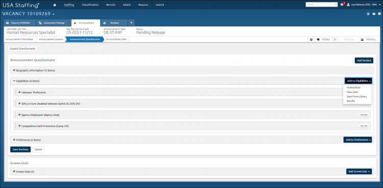Image resolution: width=383 pixels, height=188 pixels.
Task: Click the Notes speech bubble icon
Action: (319, 39)
